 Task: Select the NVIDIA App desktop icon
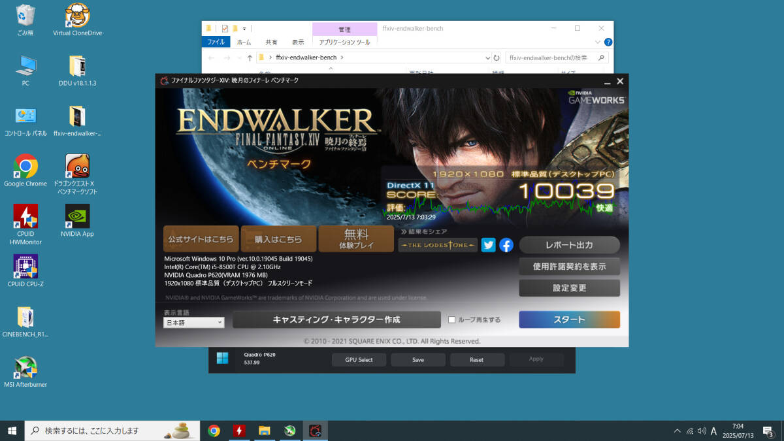coord(77,221)
